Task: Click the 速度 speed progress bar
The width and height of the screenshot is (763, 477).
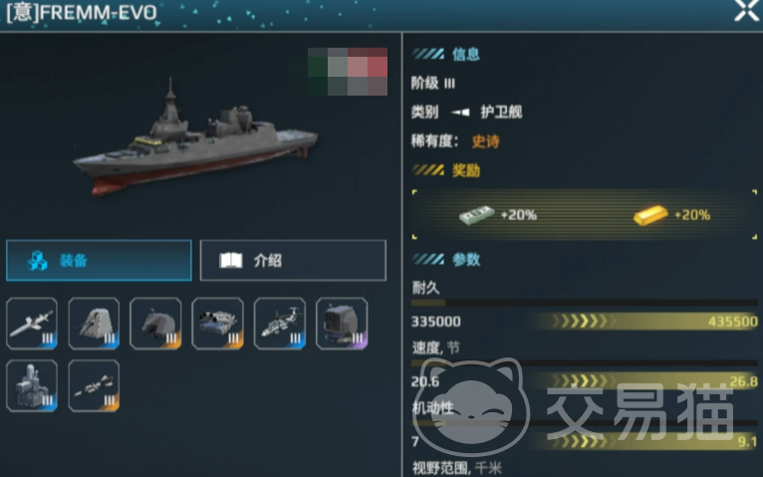Action: 584,362
